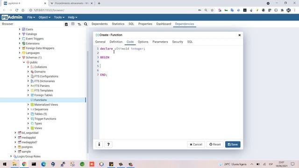The image size is (299, 168).
Task: Click the Filtered Rows icon in Browser toolbar
Action: pos(79,24)
